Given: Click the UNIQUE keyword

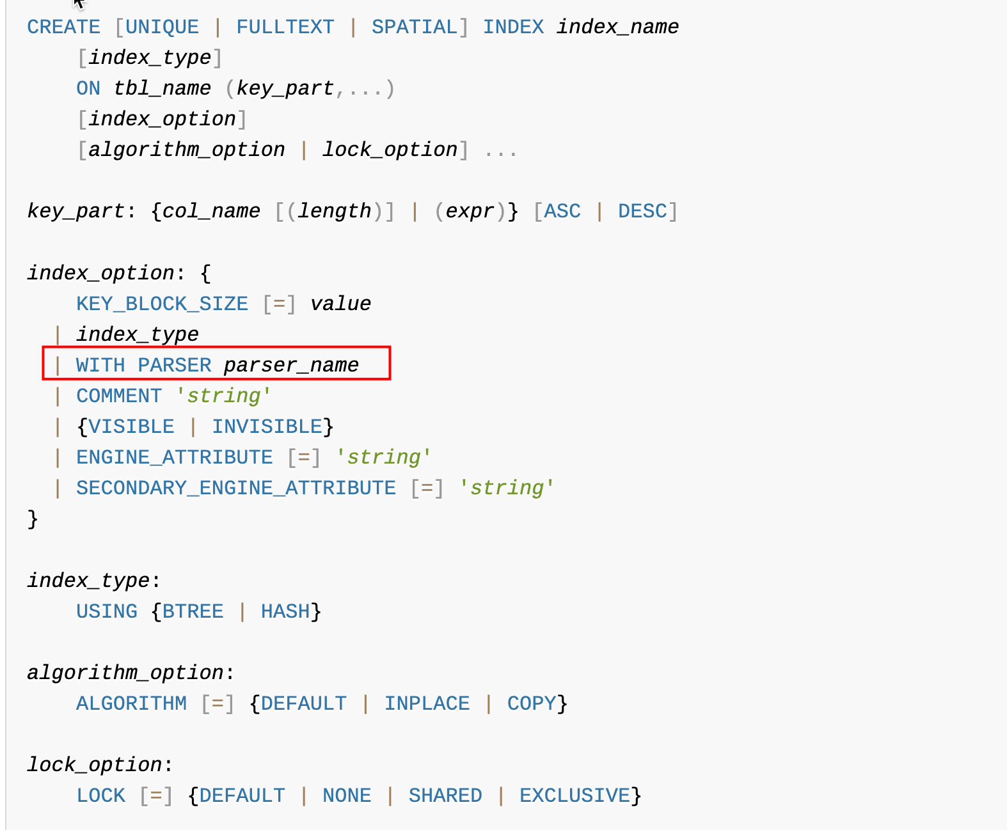Looking at the screenshot, I should point(162,27).
